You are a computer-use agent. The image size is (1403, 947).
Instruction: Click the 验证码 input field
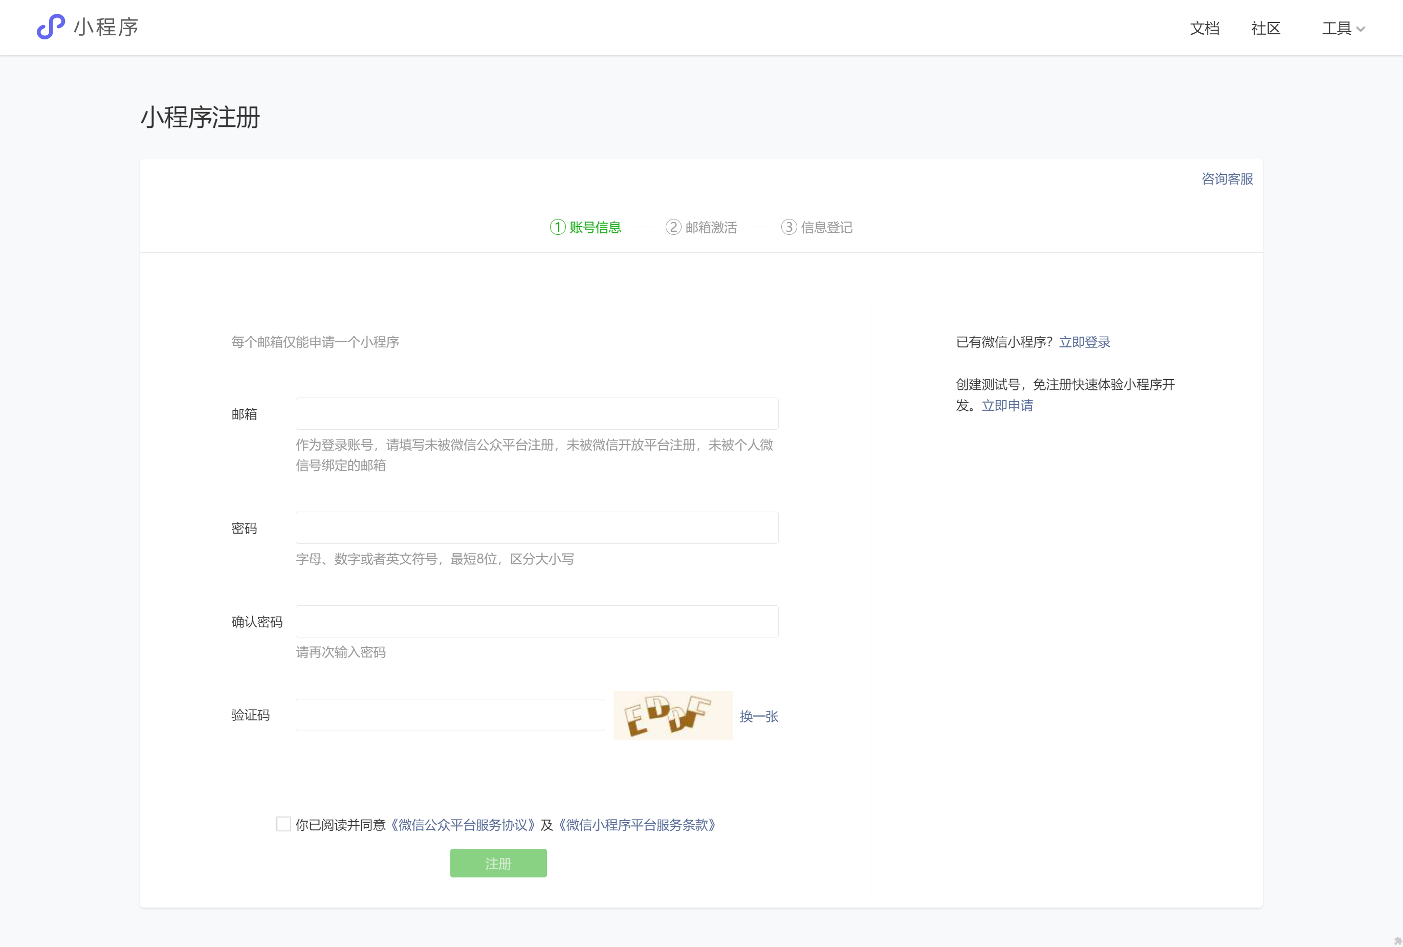click(x=450, y=715)
